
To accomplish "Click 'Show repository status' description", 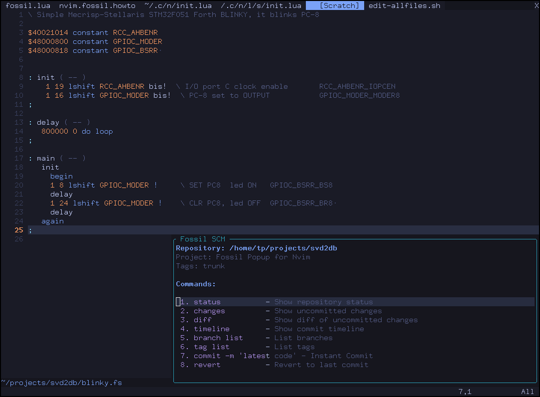I will pyautogui.click(x=323, y=302).
